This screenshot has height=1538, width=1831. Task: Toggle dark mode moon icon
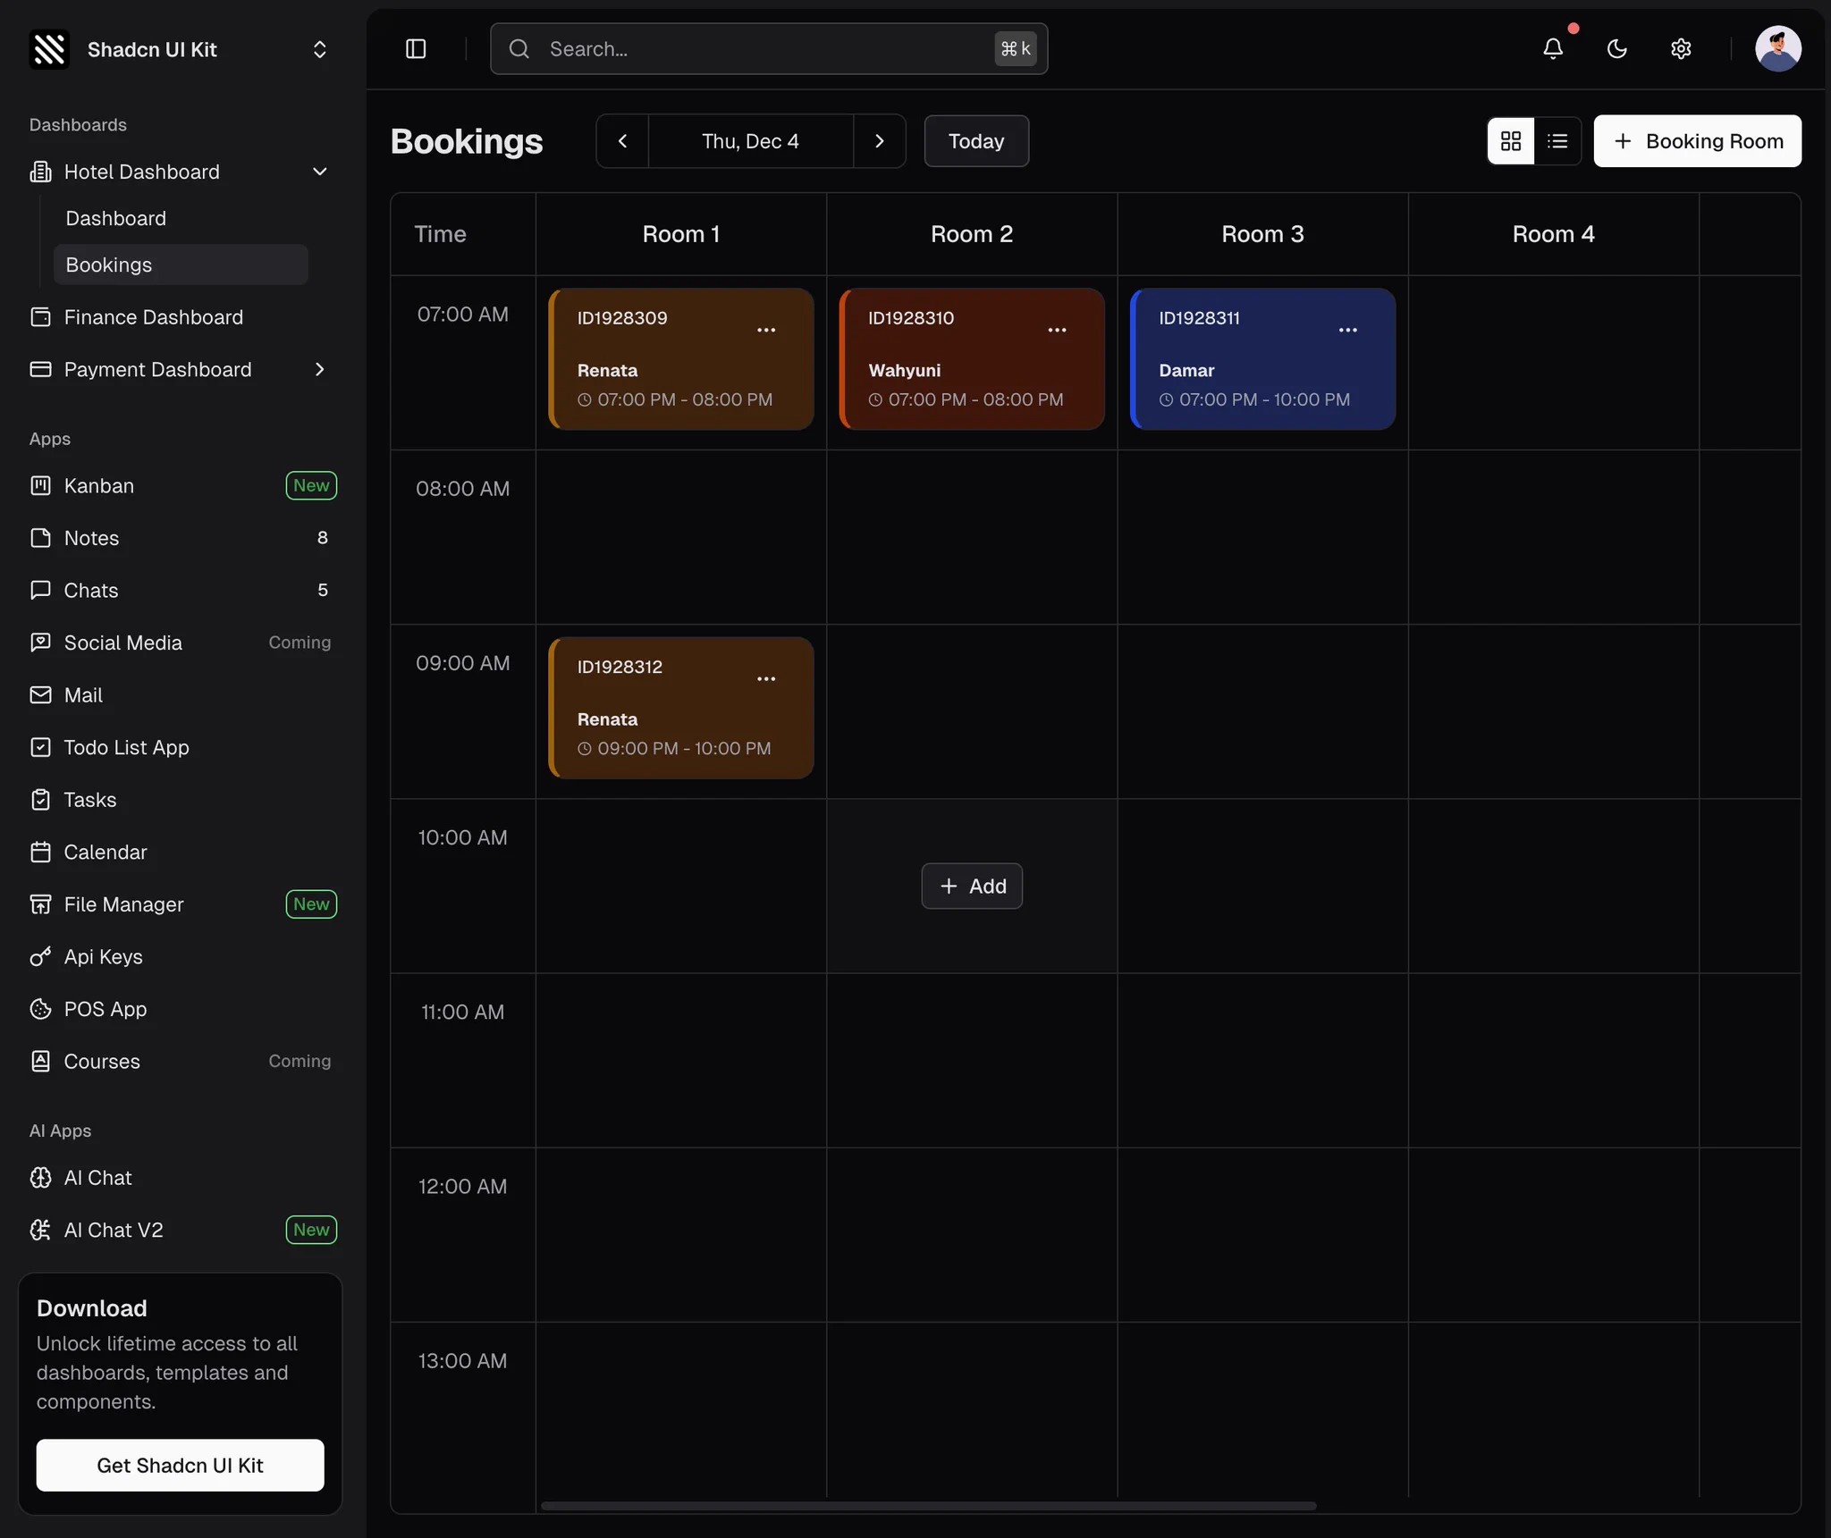pyautogui.click(x=1616, y=49)
